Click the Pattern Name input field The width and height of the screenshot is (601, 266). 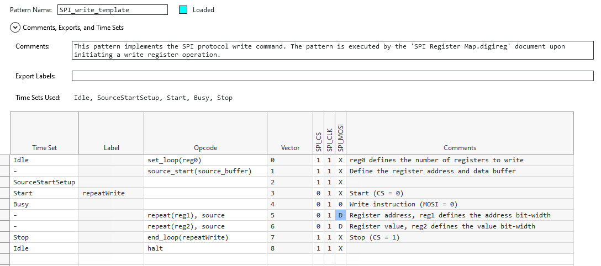point(112,10)
